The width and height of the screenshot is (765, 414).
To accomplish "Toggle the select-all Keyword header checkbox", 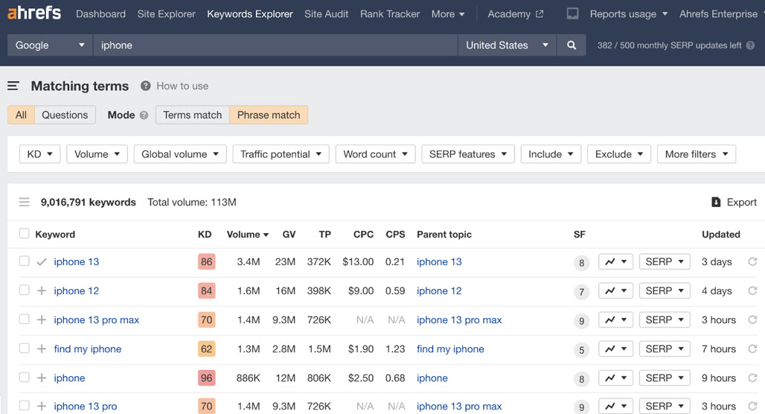I will tap(25, 233).
